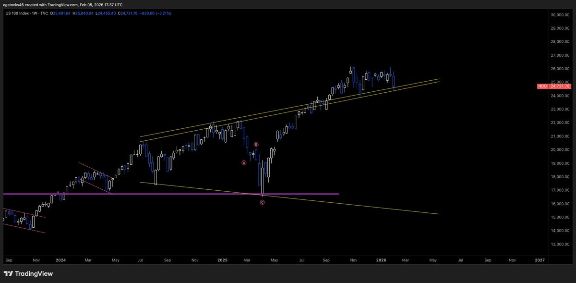Select the long lower-wick candle touching magenta line

tap(263, 180)
